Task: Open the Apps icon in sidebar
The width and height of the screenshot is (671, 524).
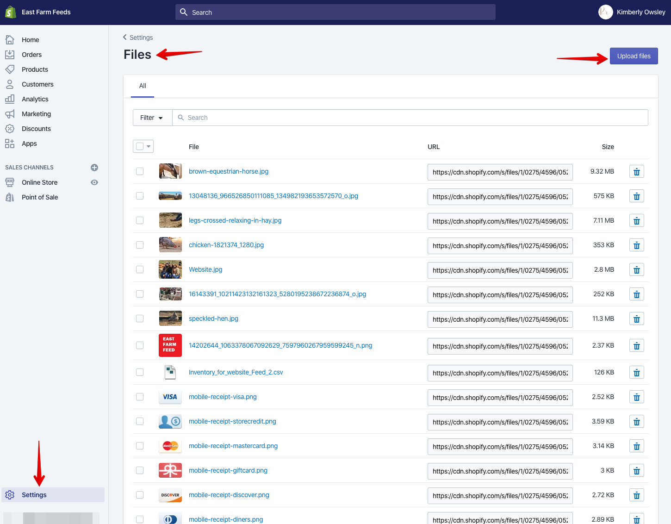Action: pyautogui.click(x=10, y=143)
